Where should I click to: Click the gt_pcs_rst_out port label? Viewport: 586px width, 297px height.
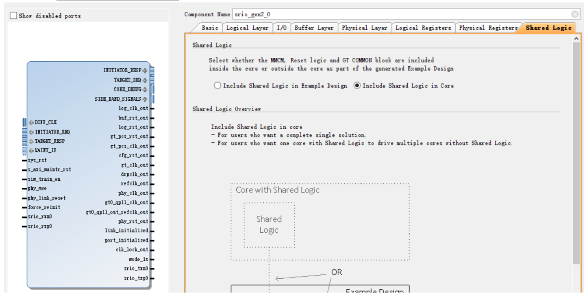129,137
